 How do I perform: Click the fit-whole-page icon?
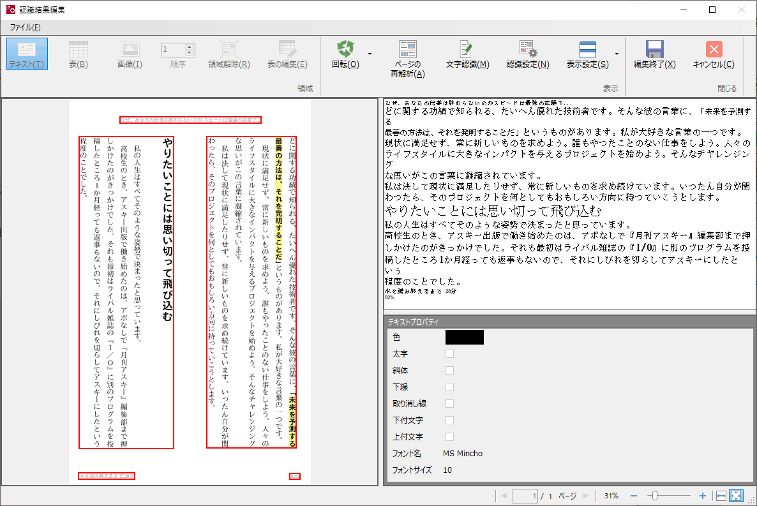(736, 496)
